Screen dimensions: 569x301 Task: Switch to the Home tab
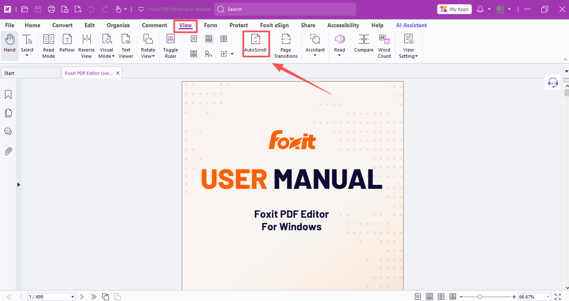[x=33, y=25]
